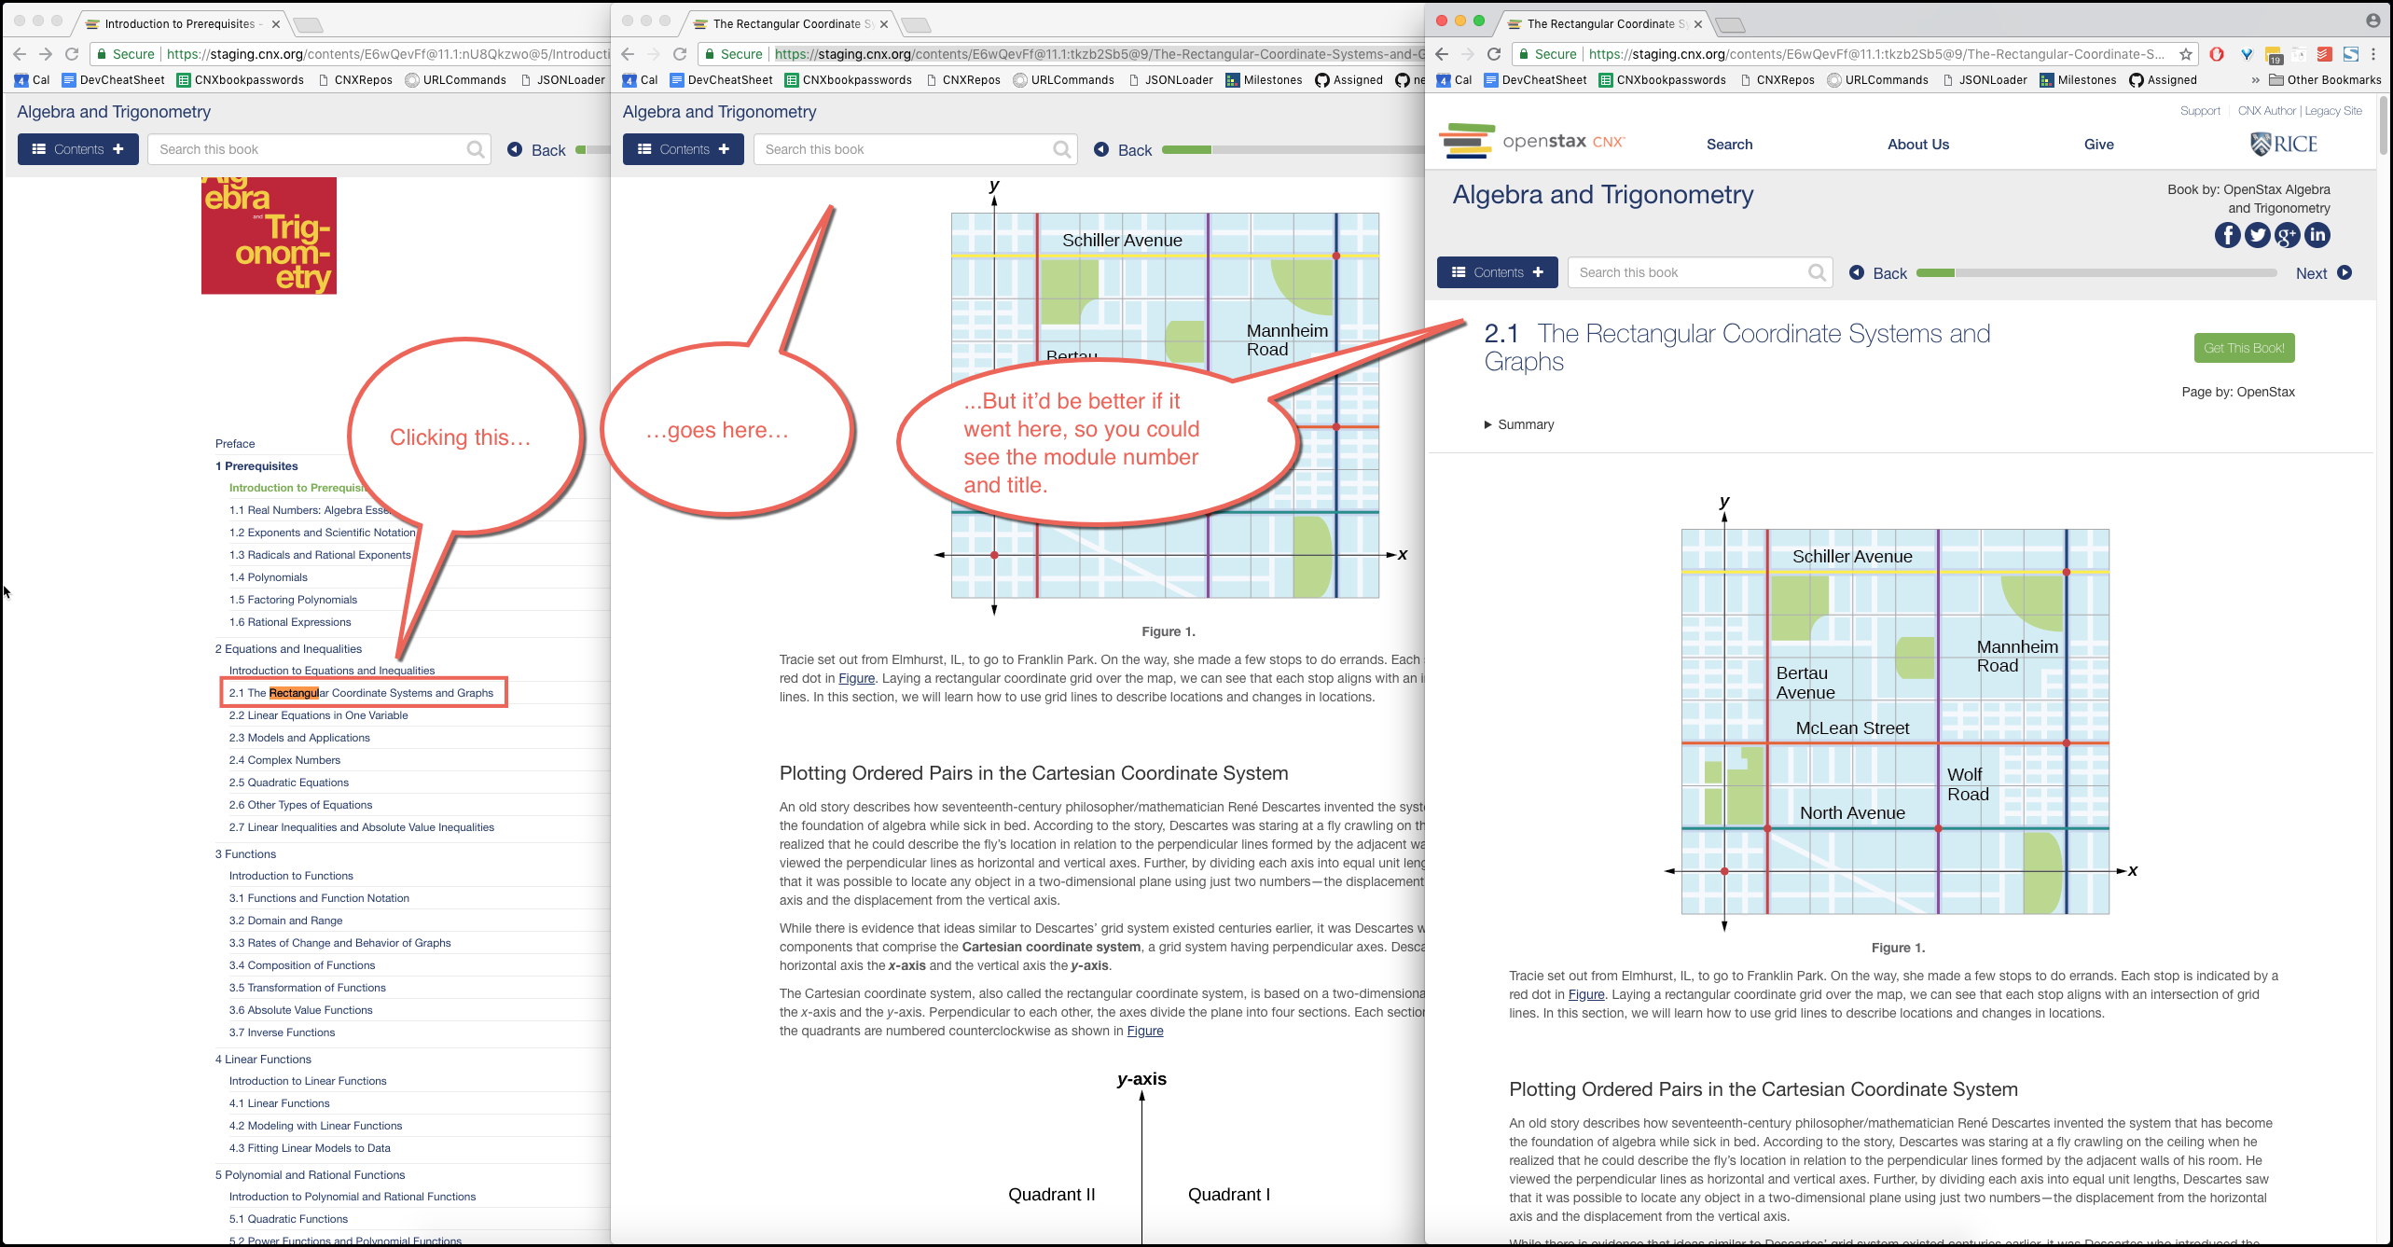Open the About Us menu item

pyautogui.click(x=1917, y=145)
